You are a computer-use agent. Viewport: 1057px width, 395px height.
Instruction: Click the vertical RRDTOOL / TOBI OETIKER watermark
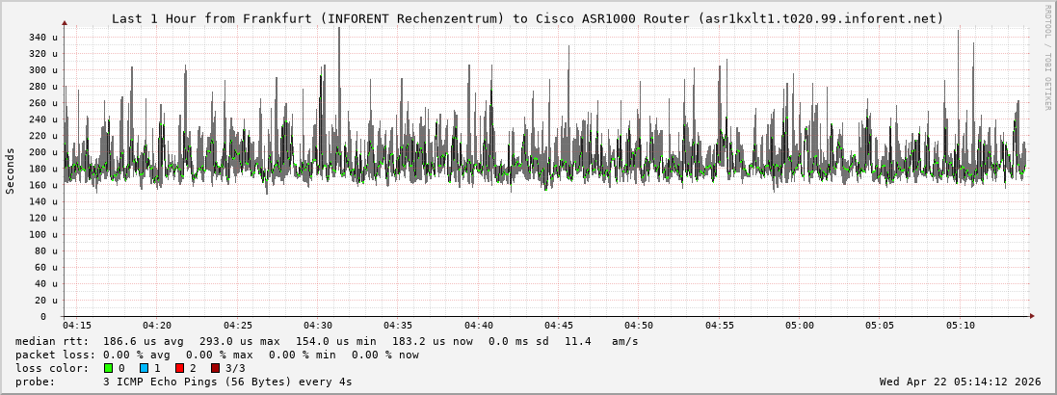click(1047, 58)
